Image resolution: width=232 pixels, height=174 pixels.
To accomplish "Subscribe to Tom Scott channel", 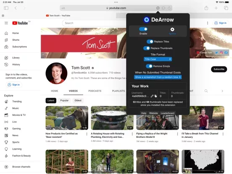I will (219, 69).
